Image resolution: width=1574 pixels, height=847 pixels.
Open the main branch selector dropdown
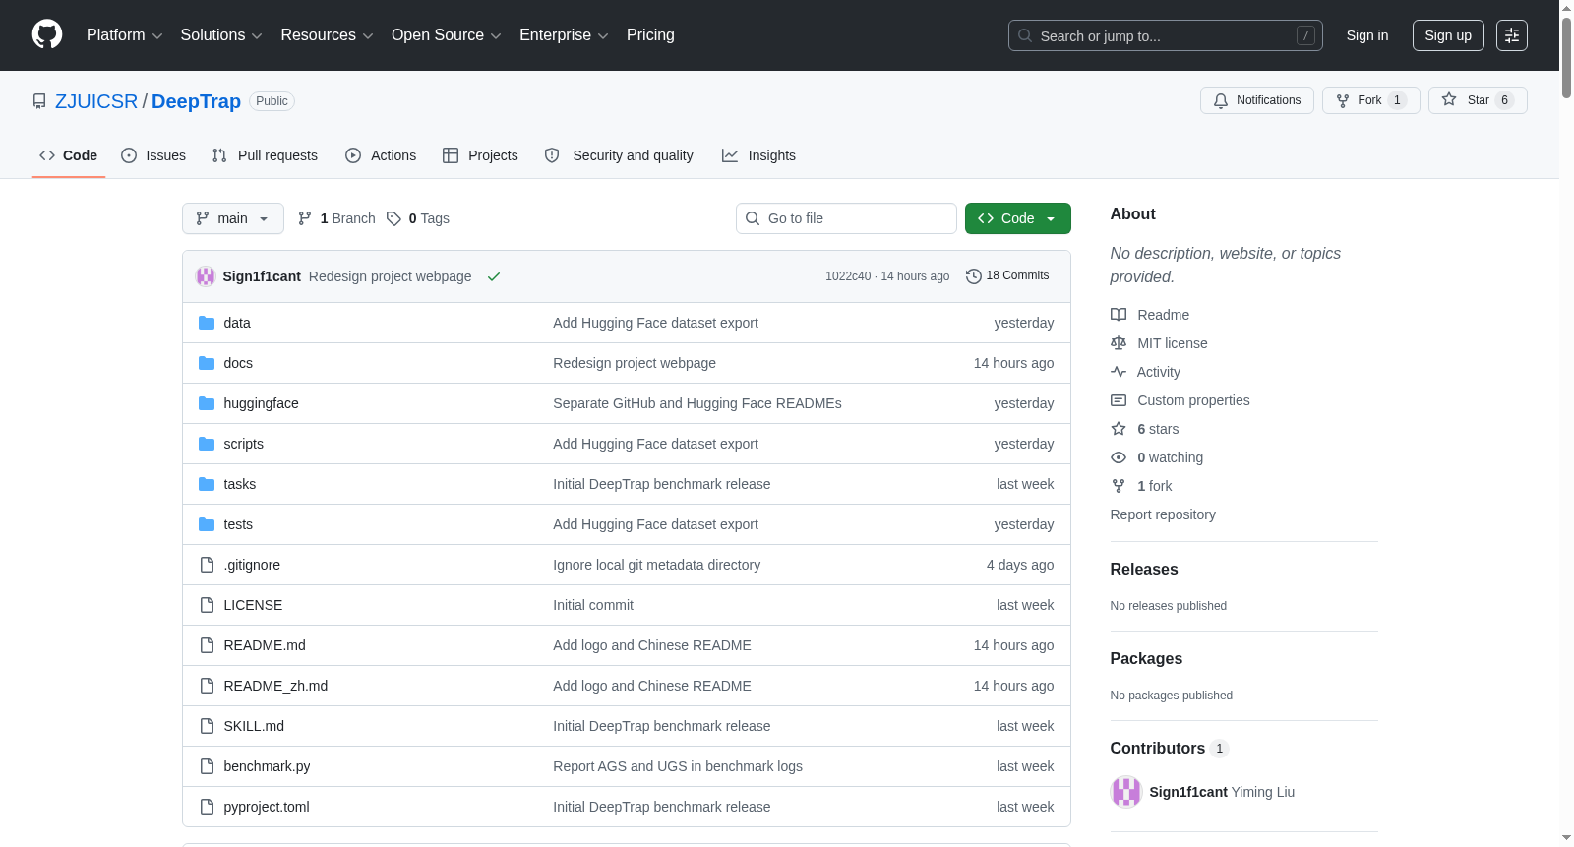point(233,218)
